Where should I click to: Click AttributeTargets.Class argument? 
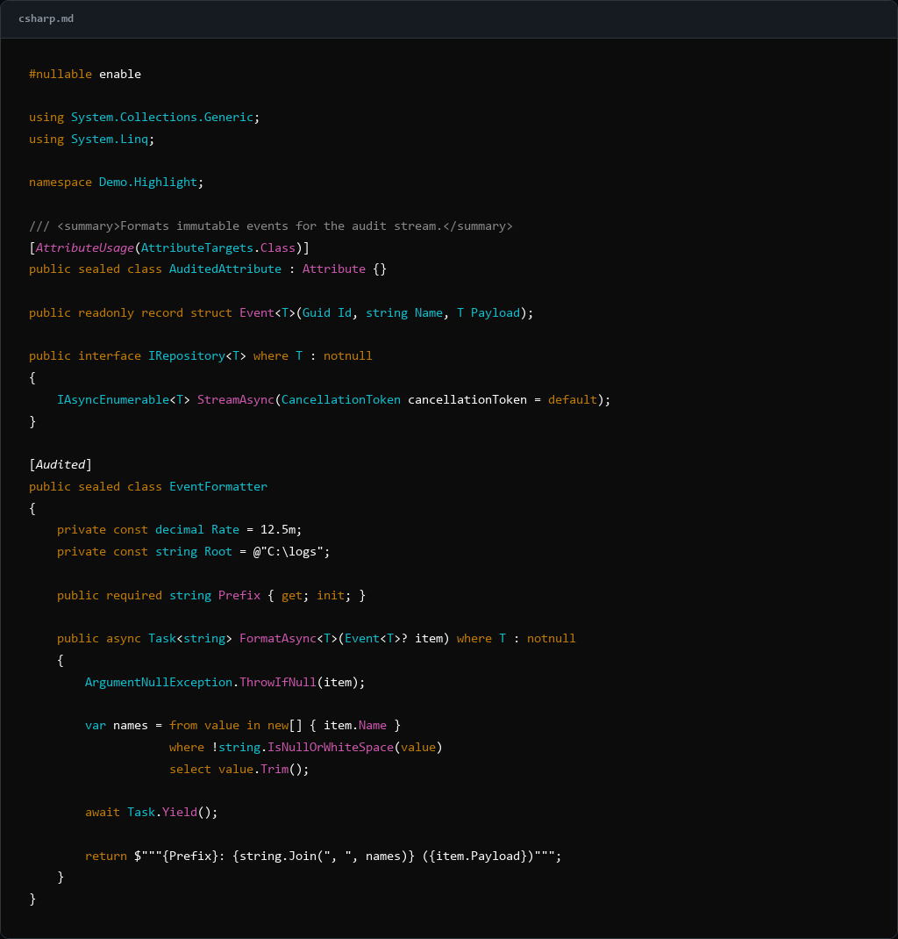(x=218, y=248)
